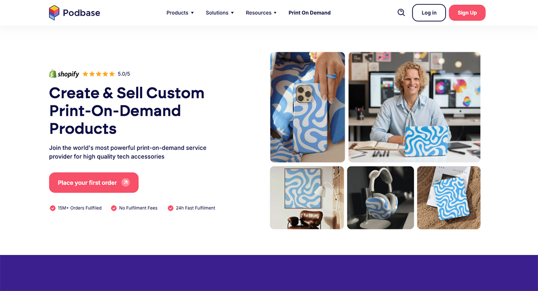Click the checkmark badge beside 24h Fast Fulfilment
Image resolution: width=538 pixels, height=291 pixels.
point(170,208)
